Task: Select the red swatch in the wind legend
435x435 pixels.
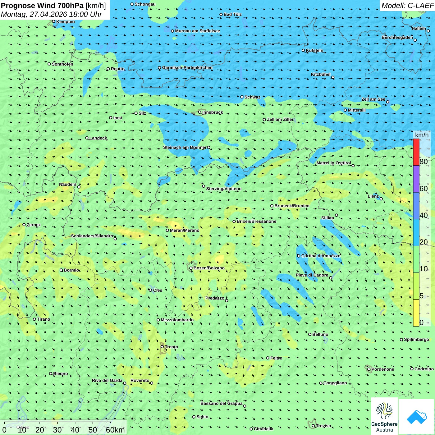Action: [416, 152]
